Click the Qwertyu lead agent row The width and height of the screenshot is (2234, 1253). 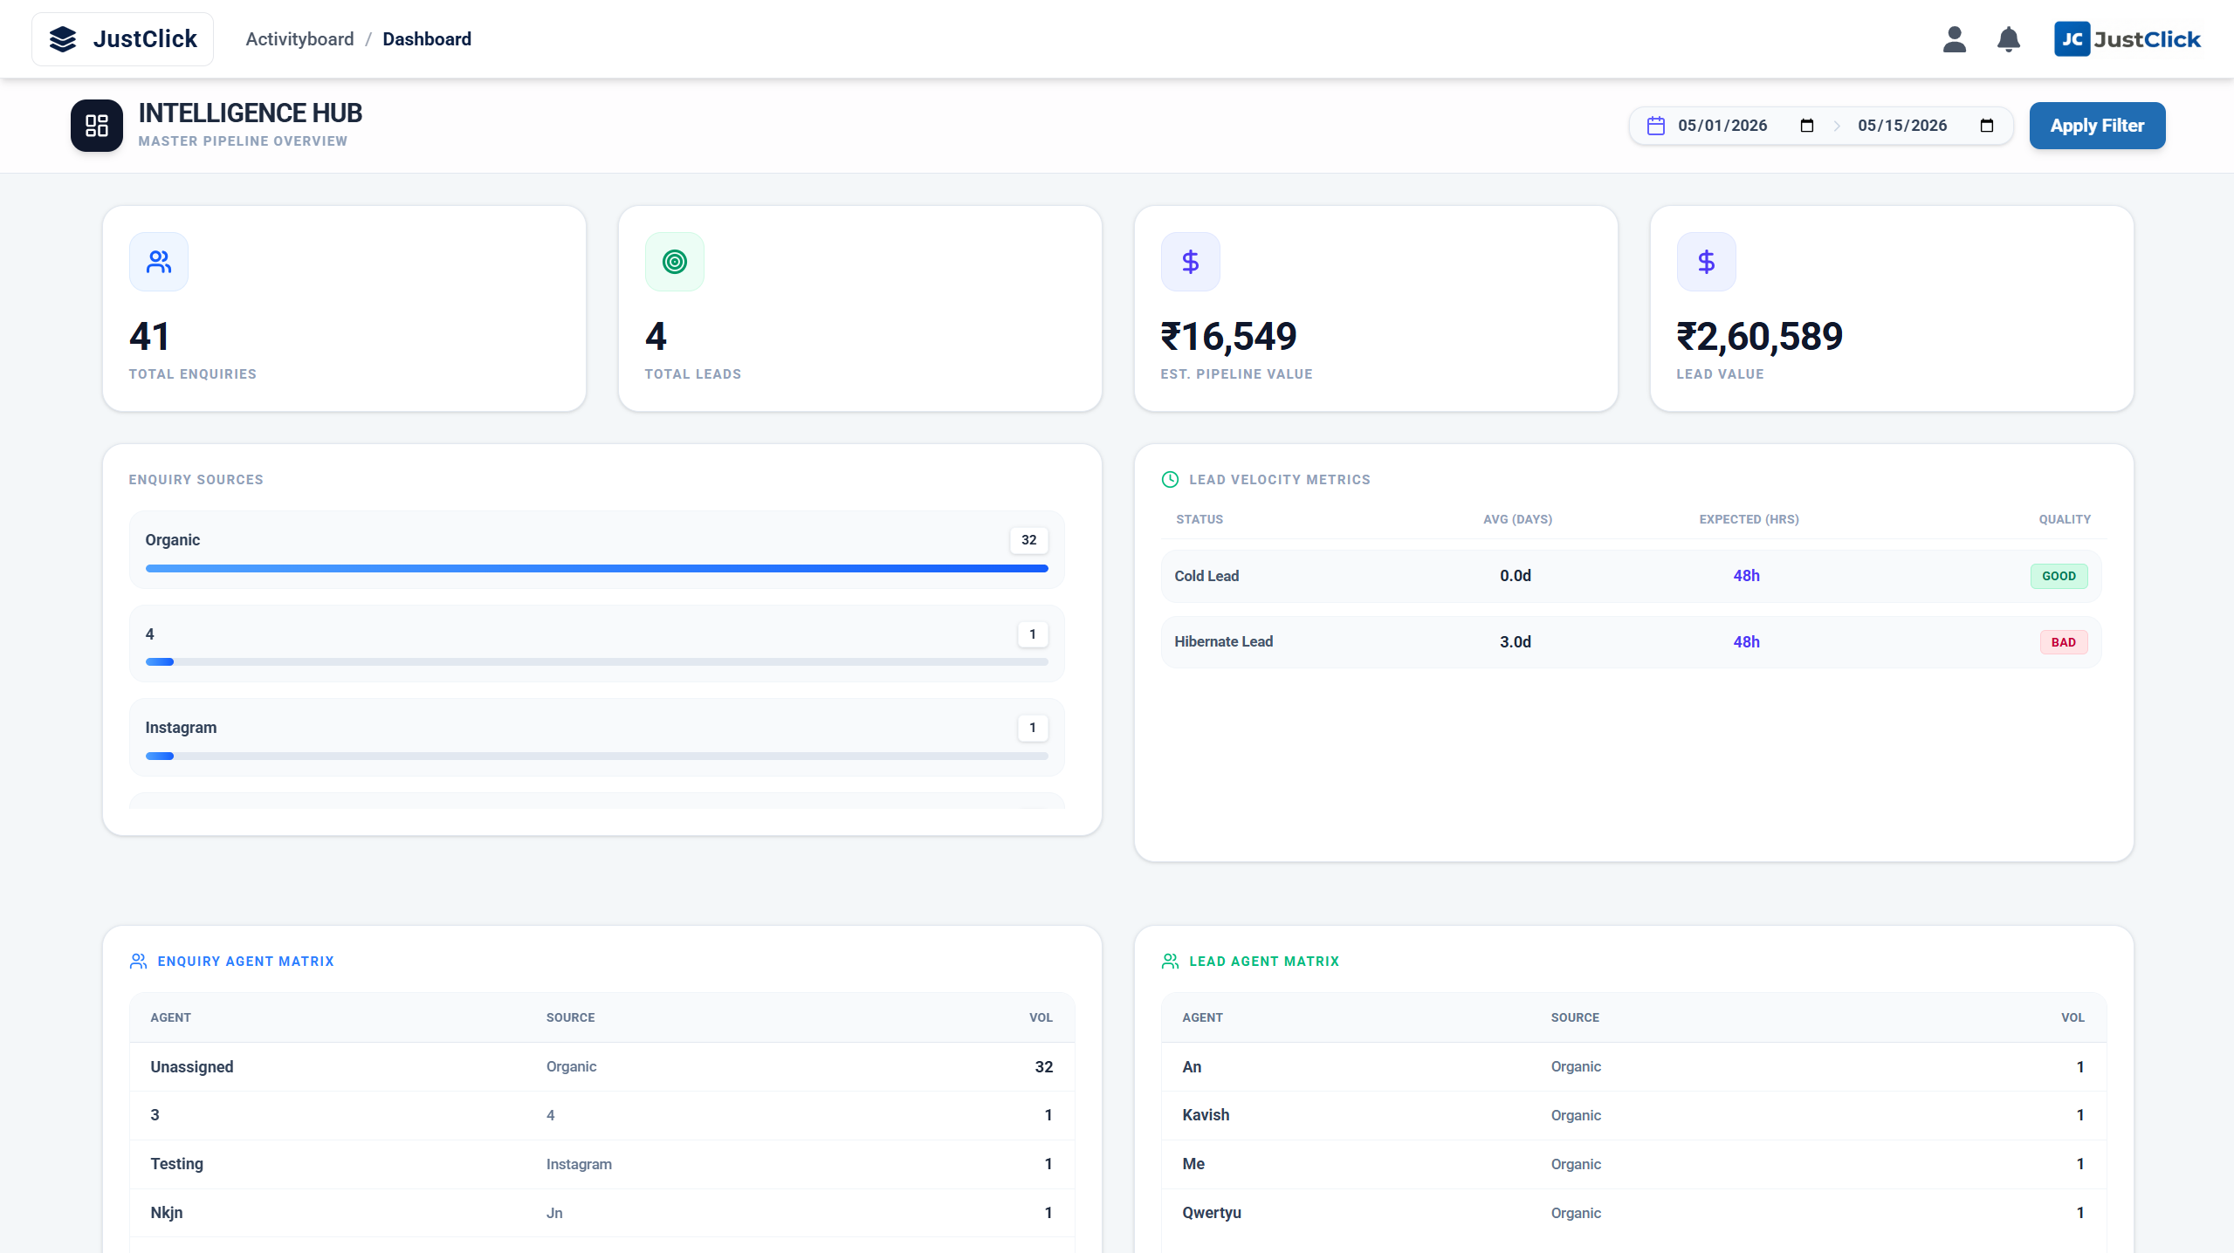1634,1213
